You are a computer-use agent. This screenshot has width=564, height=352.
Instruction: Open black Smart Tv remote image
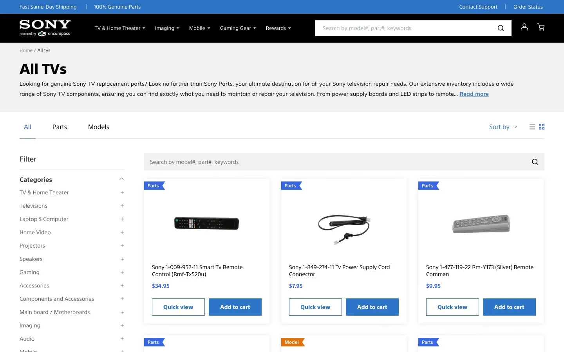click(x=206, y=223)
